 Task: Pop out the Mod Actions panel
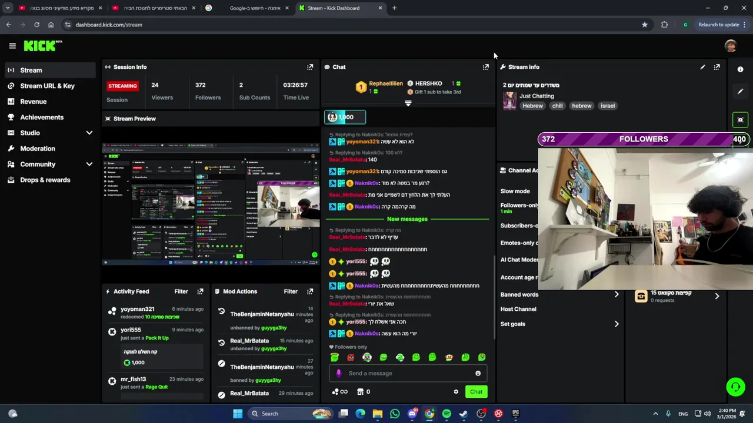pos(310,291)
